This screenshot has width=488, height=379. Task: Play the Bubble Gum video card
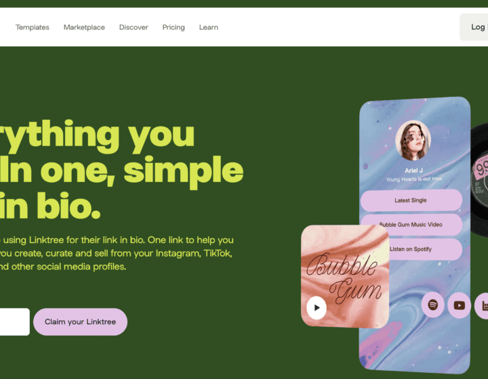click(317, 307)
